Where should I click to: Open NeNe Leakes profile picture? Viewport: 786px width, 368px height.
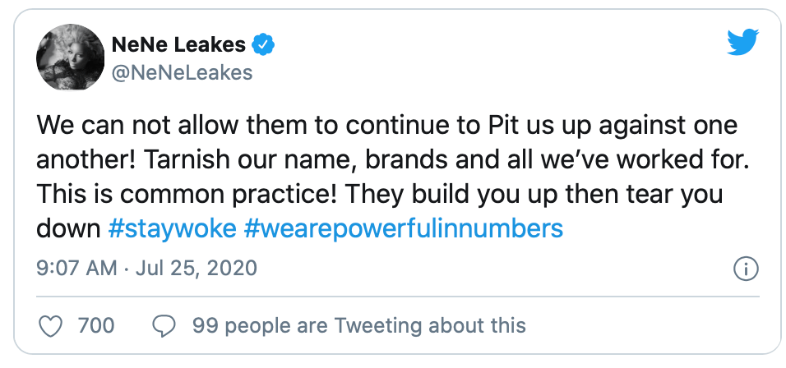(x=65, y=59)
